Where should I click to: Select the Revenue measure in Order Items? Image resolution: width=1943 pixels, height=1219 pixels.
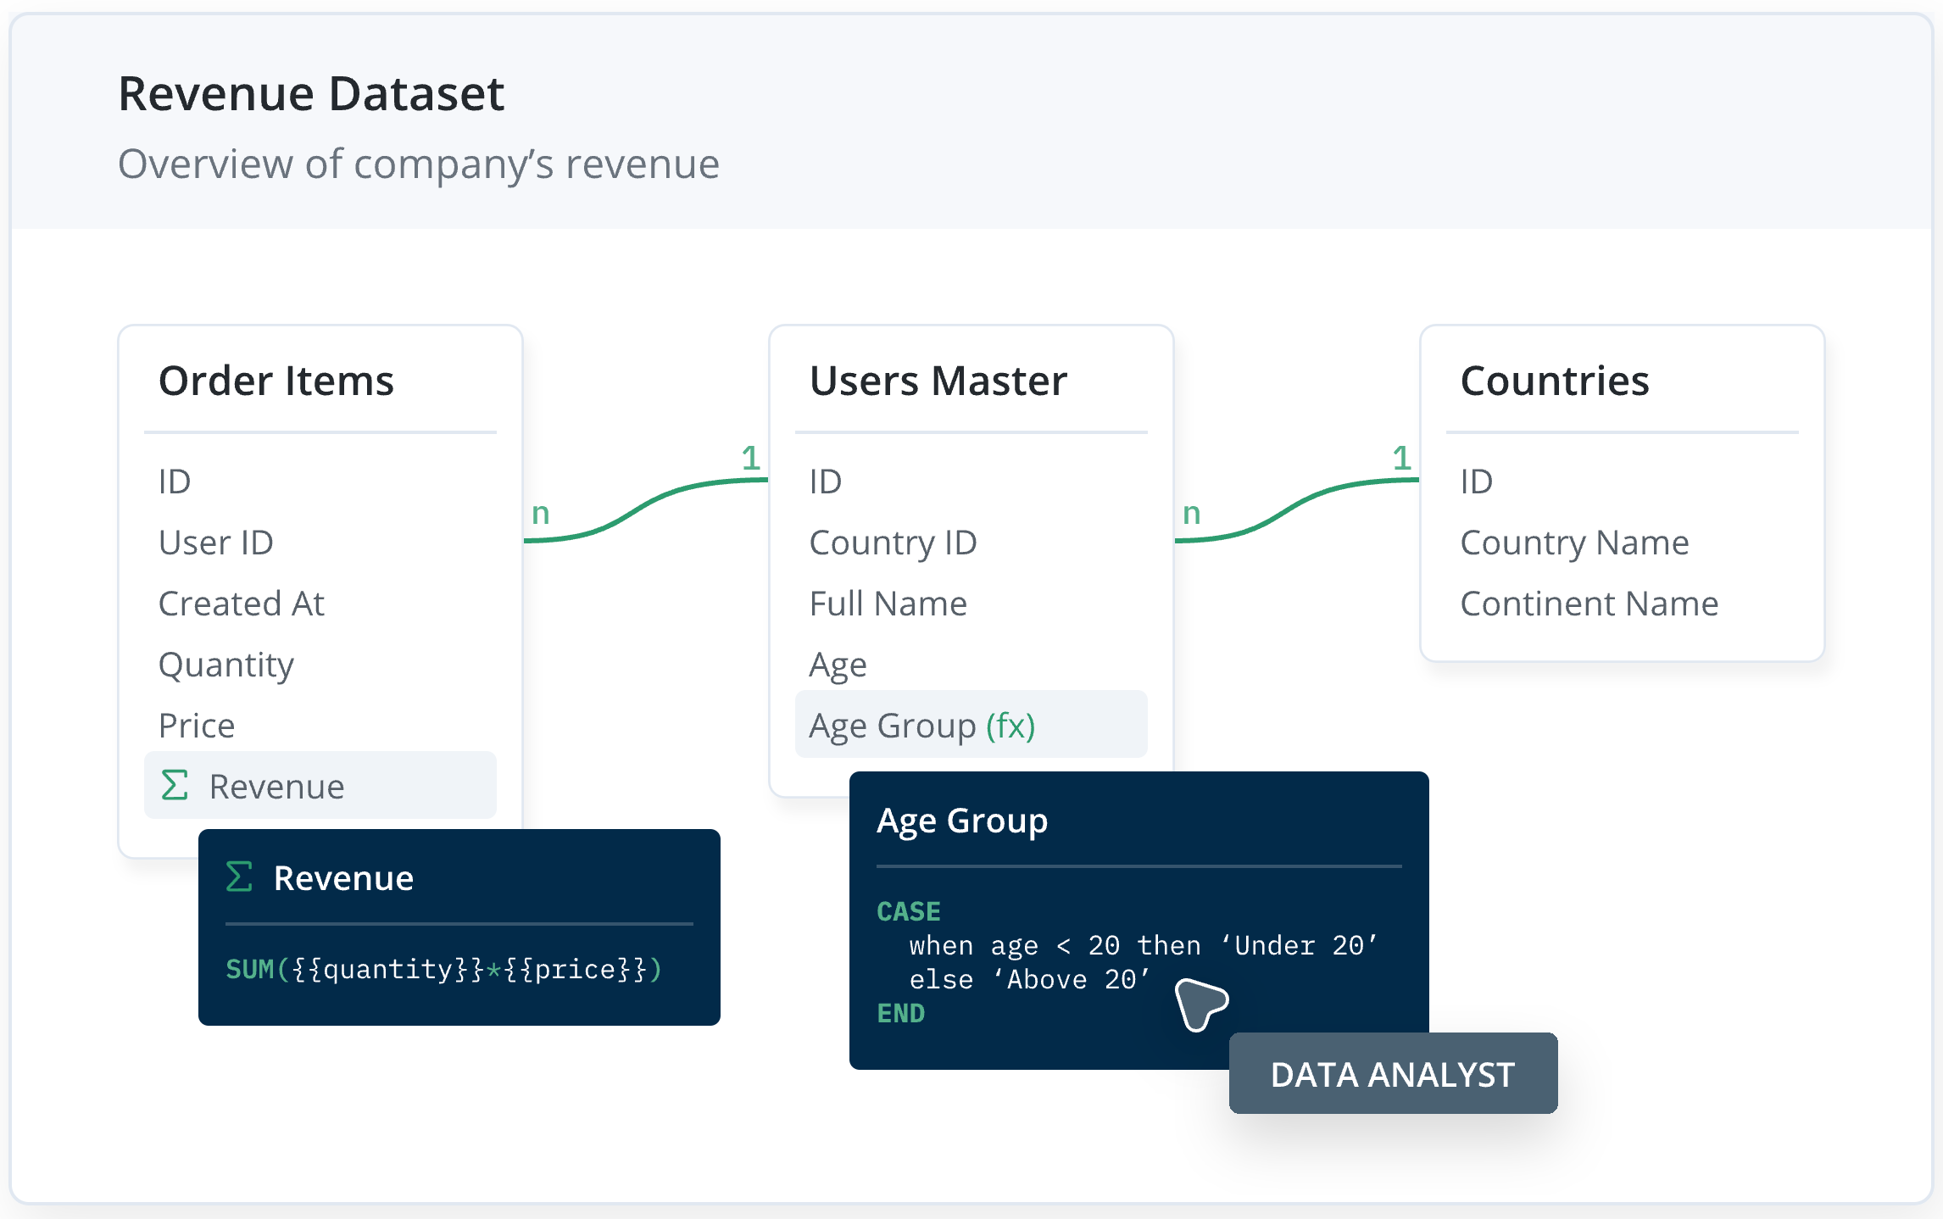pos(320,785)
